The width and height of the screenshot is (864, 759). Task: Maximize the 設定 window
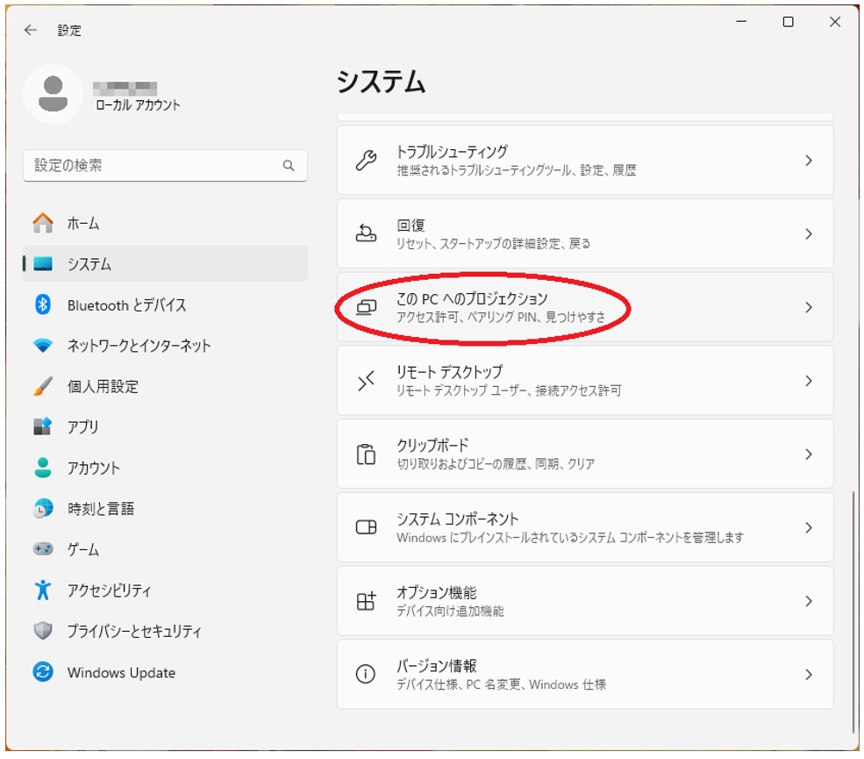(x=788, y=21)
